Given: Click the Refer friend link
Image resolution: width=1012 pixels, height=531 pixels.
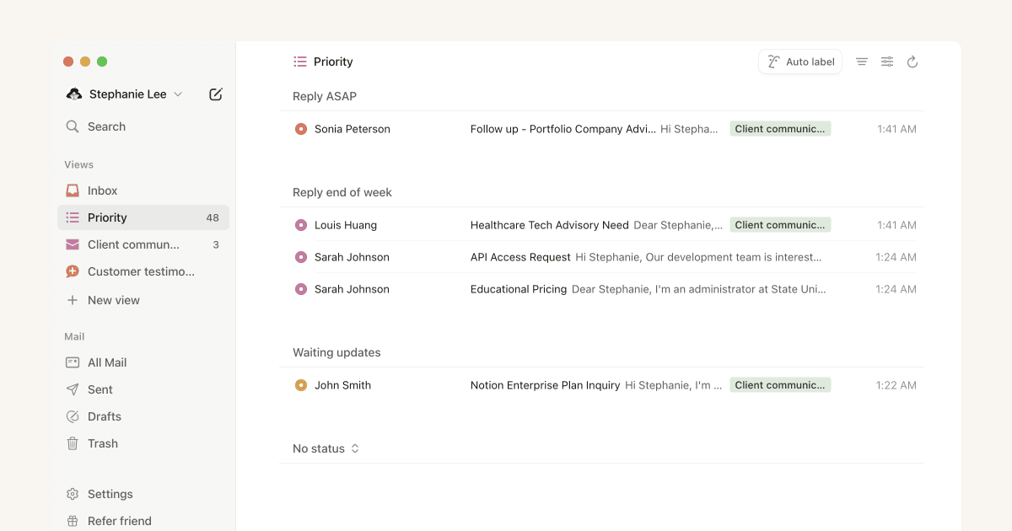Looking at the screenshot, I should tap(119, 520).
